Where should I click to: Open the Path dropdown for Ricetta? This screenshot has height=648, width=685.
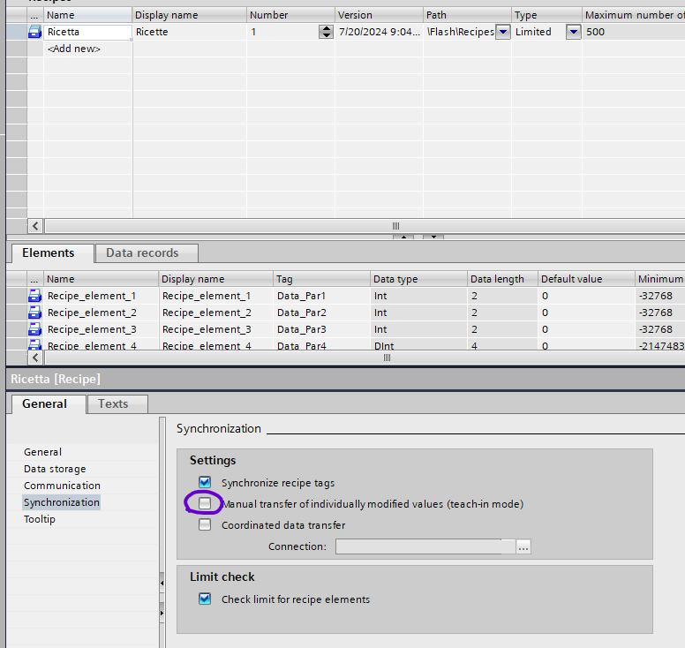tap(502, 32)
